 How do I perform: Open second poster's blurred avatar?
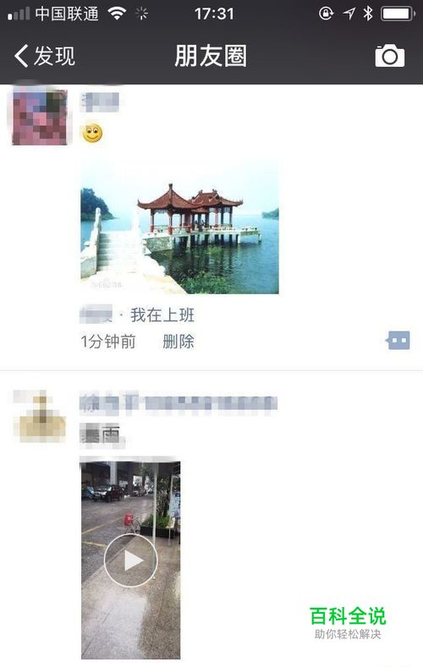(40, 416)
